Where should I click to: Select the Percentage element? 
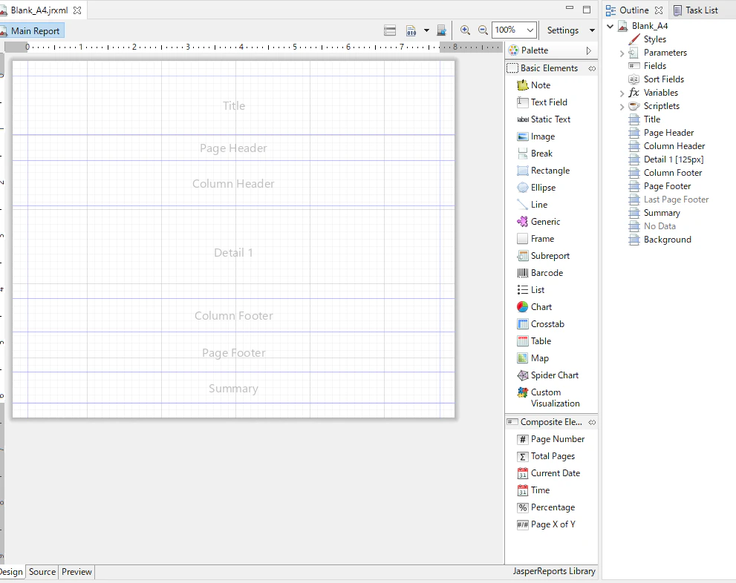pos(545,507)
